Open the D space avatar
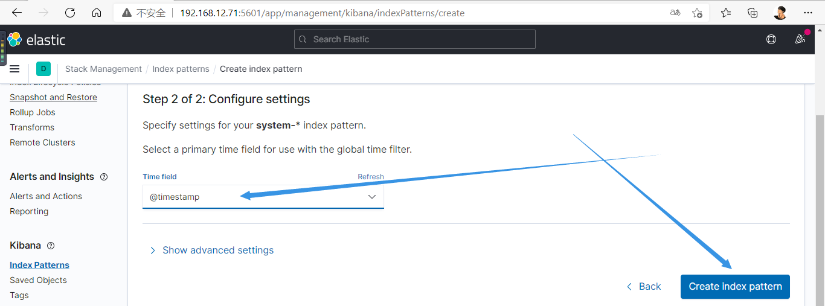This screenshot has width=825, height=306. click(x=43, y=69)
